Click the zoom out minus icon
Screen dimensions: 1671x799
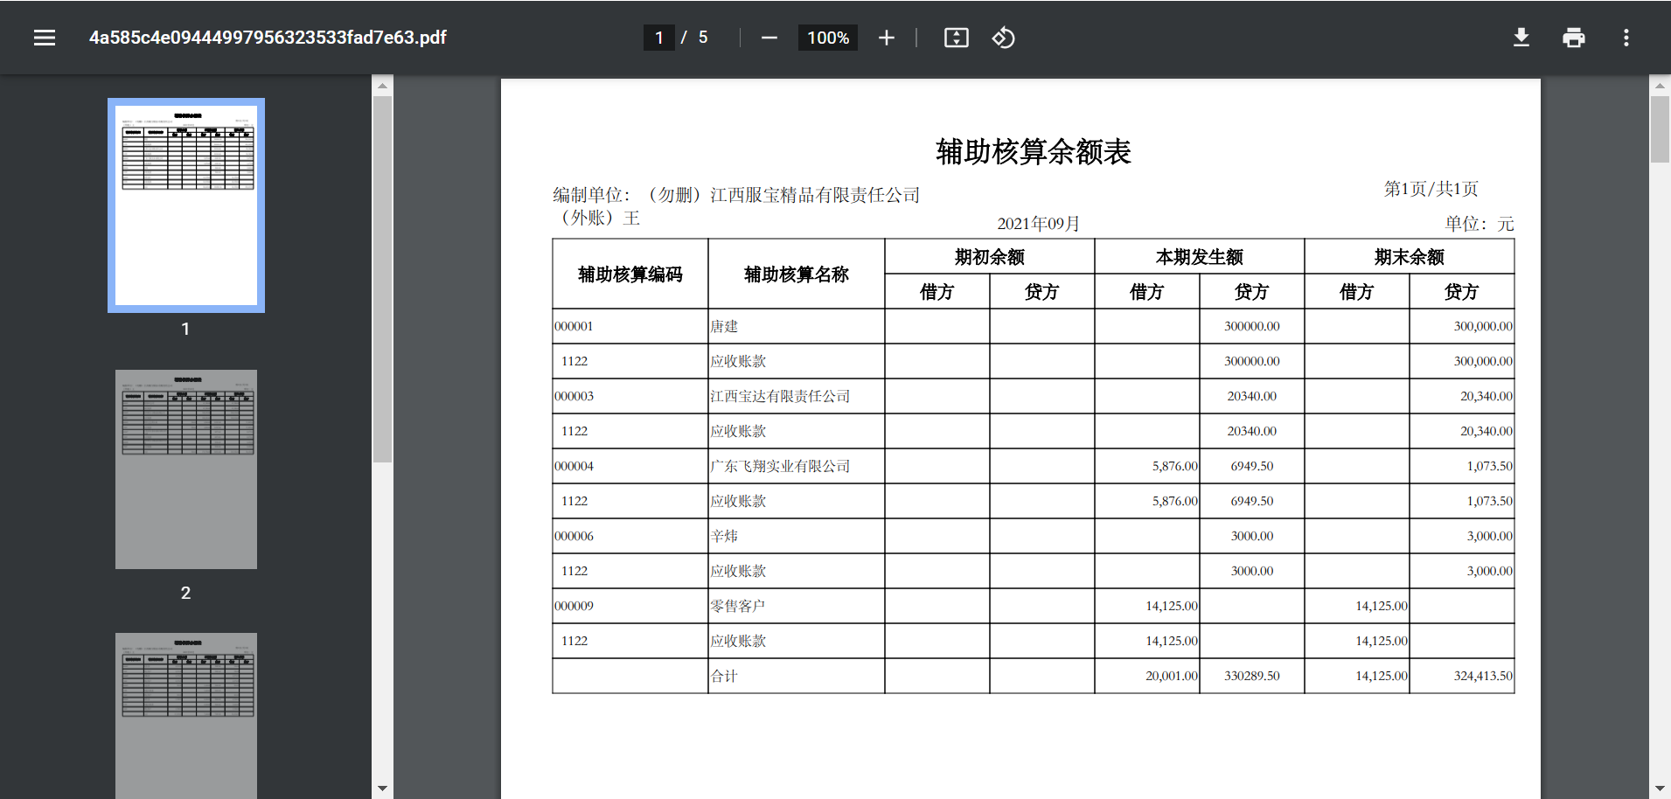click(x=769, y=37)
